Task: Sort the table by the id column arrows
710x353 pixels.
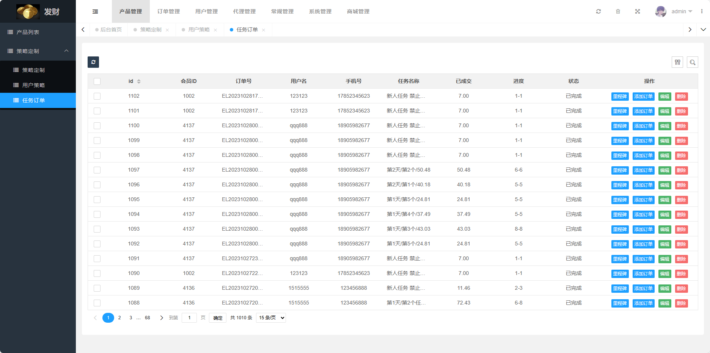Action: click(x=139, y=81)
